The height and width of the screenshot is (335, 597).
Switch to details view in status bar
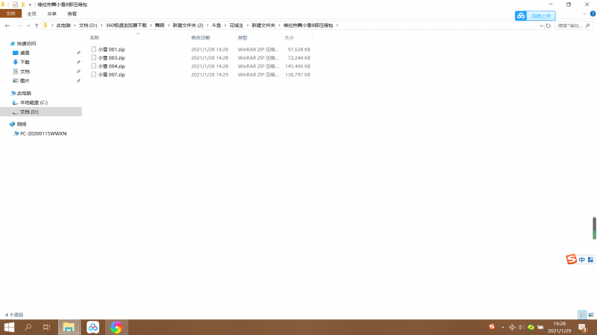point(582,315)
